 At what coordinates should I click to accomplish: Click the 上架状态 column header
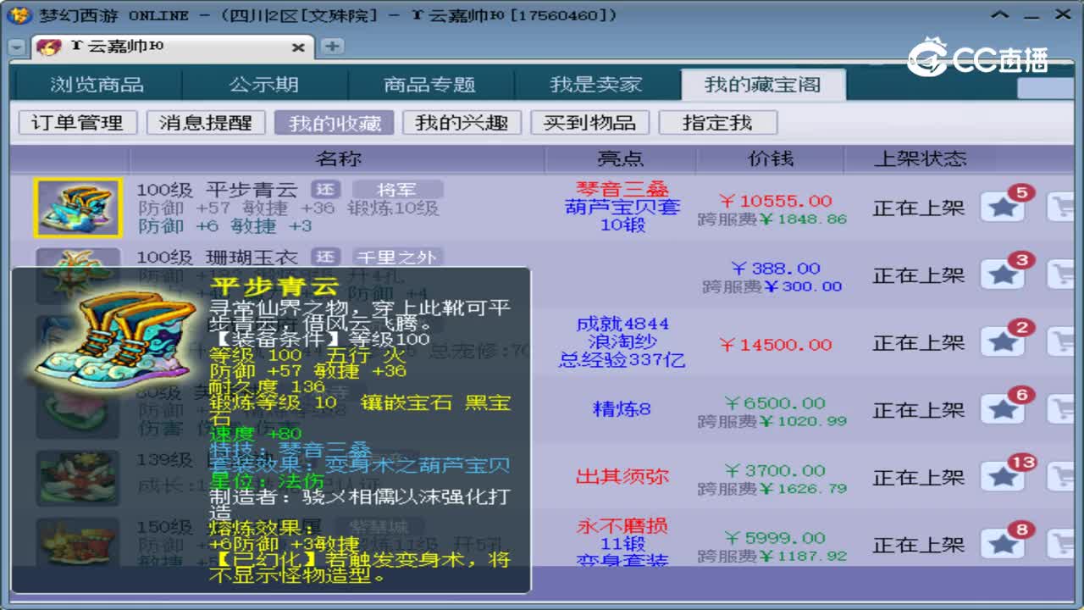920,159
